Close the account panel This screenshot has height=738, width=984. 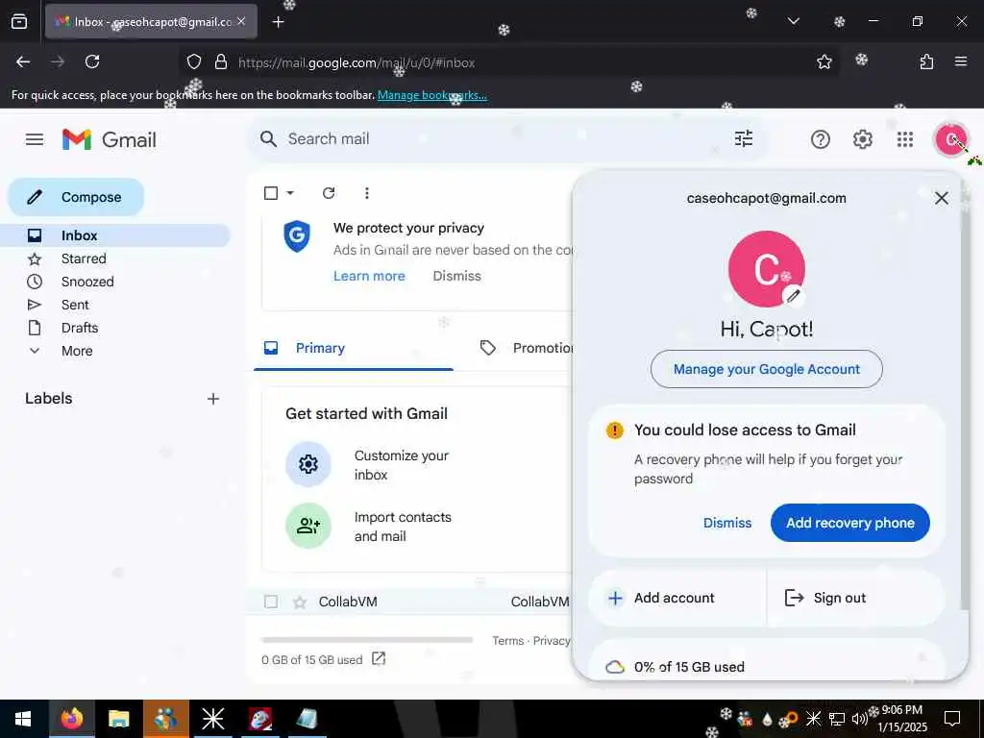(942, 198)
